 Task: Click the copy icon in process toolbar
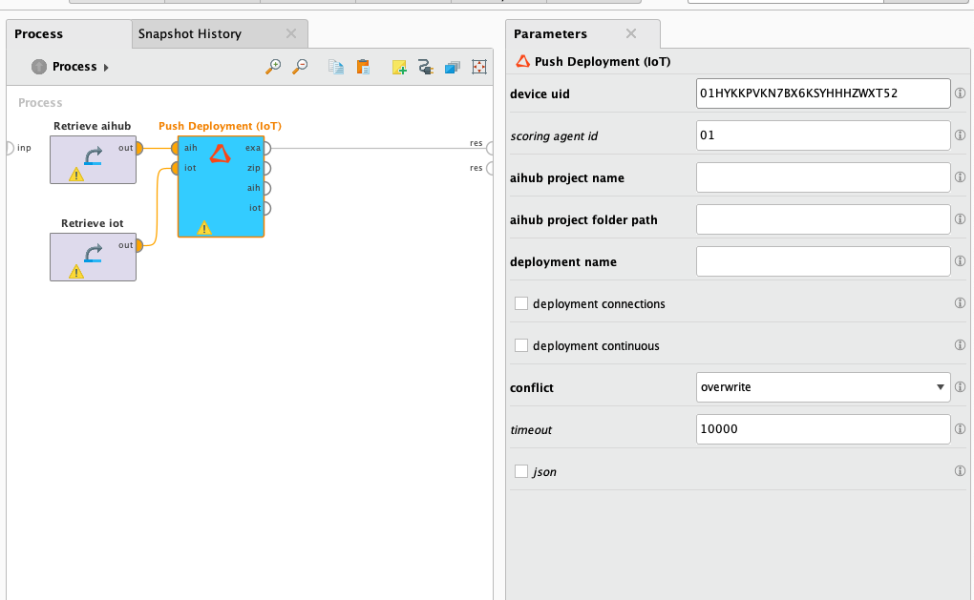coord(335,67)
